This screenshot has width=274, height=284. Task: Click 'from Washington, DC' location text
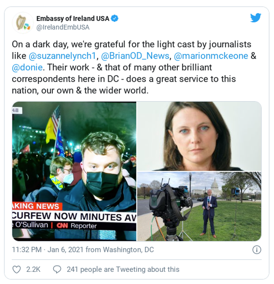coord(120,250)
